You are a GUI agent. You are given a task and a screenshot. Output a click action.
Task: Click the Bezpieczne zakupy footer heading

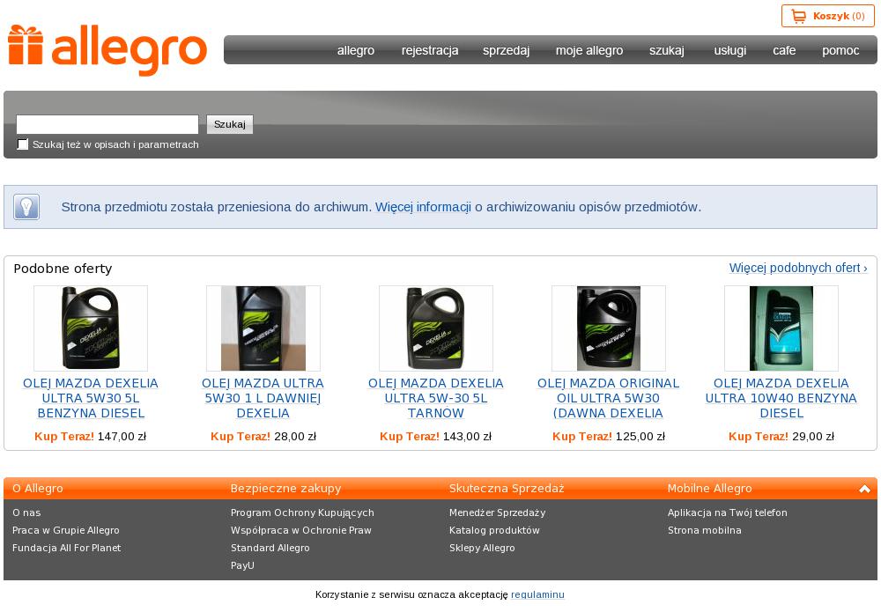286,489
